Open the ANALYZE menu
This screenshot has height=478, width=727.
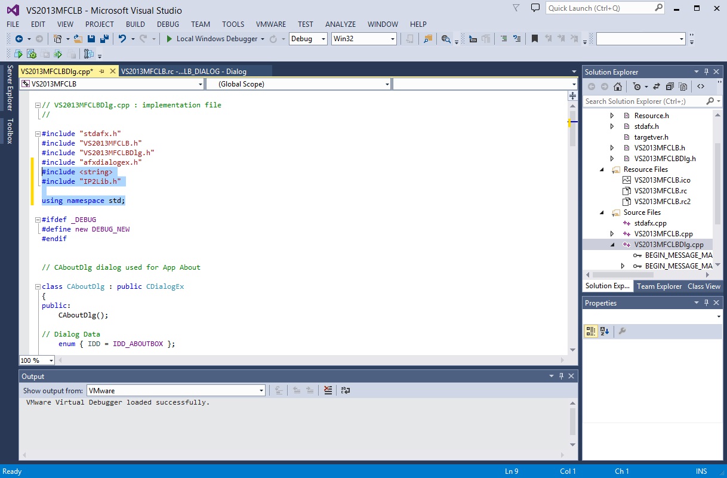tap(340, 24)
